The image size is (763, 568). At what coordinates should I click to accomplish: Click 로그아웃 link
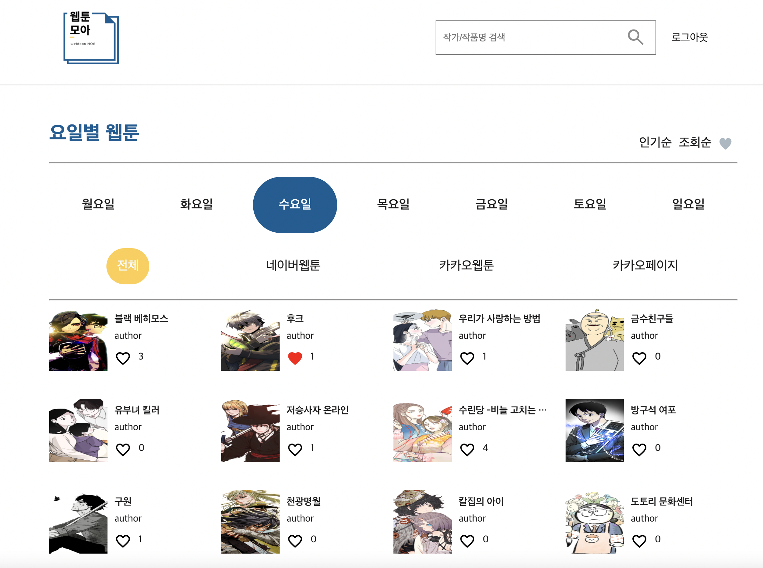coord(689,37)
